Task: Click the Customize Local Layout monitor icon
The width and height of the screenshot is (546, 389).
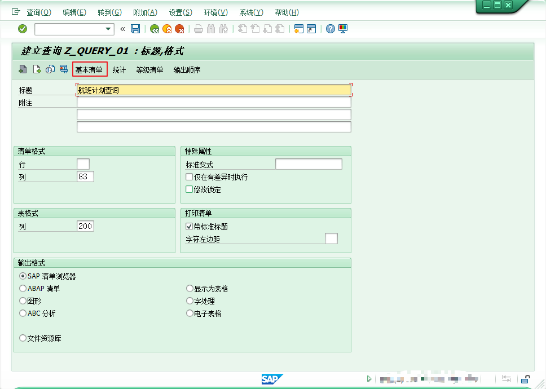Action: [x=343, y=29]
